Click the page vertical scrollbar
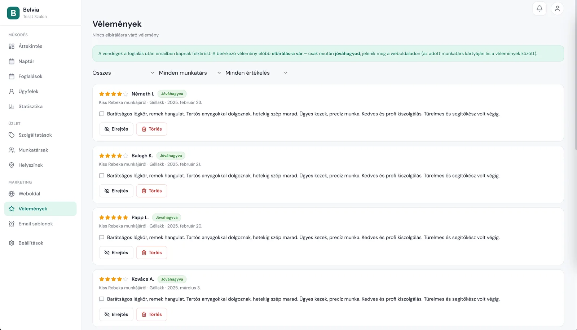 576,75
